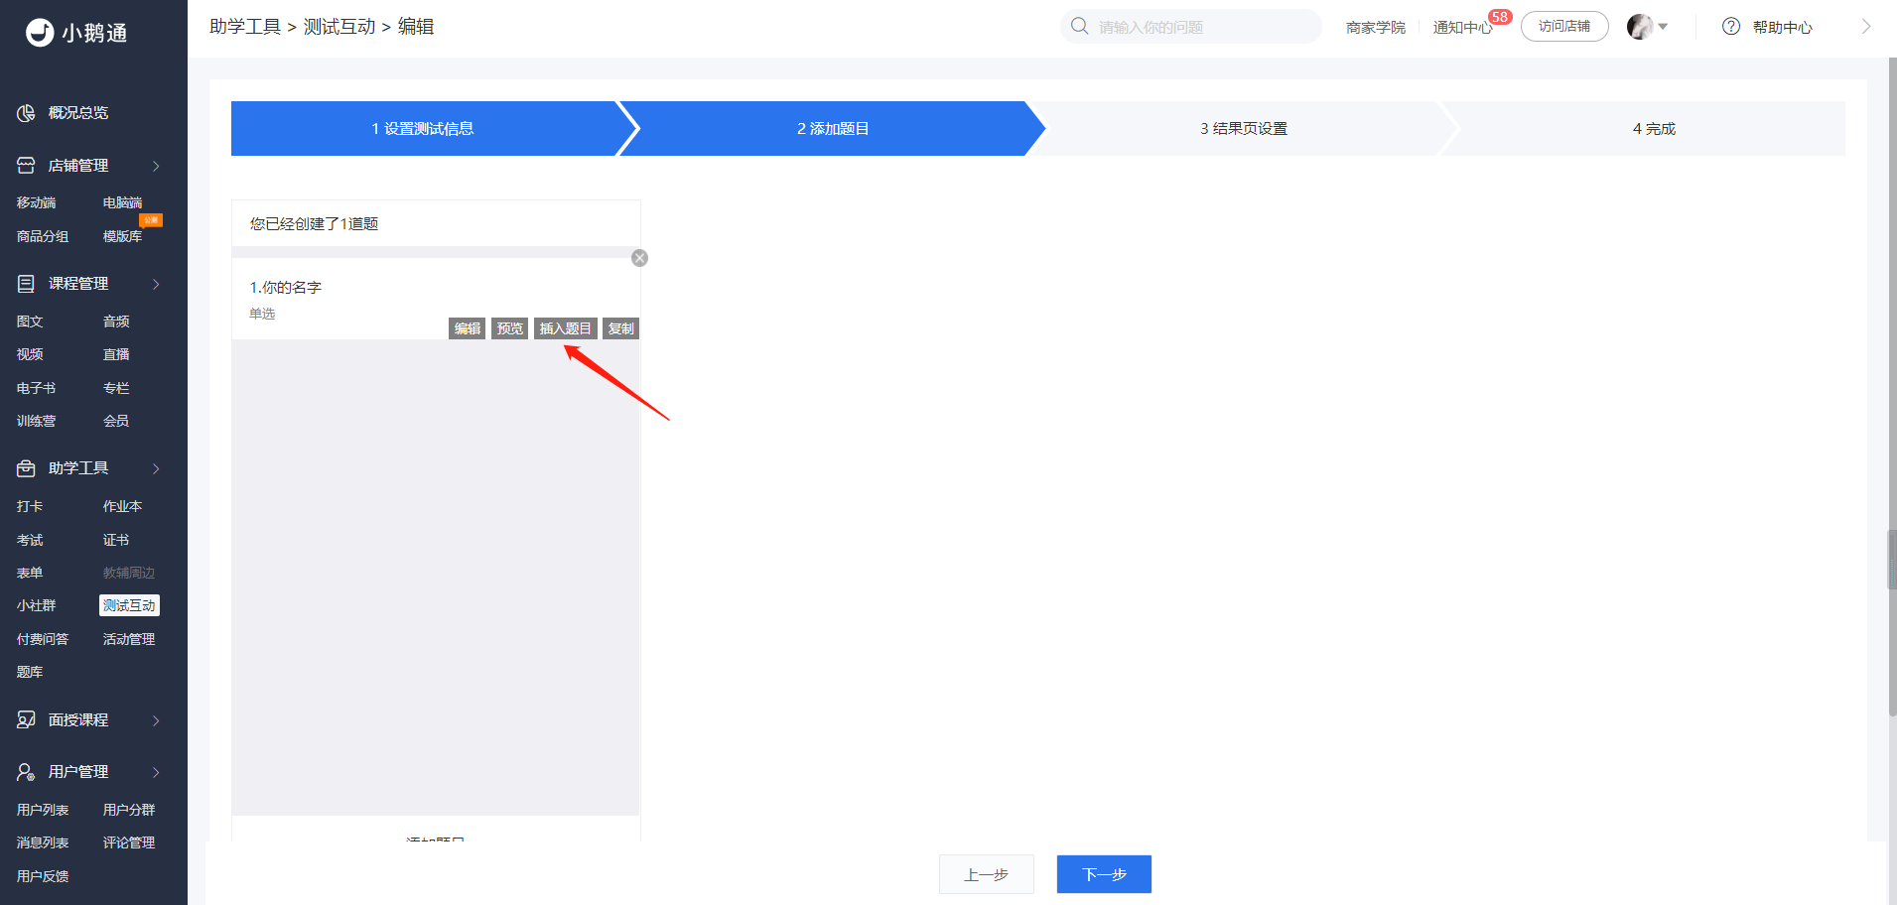The height and width of the screenshot is (905, 1897).
Task: Click the 小鹅通 logo icon
Action: coord(40,33)
